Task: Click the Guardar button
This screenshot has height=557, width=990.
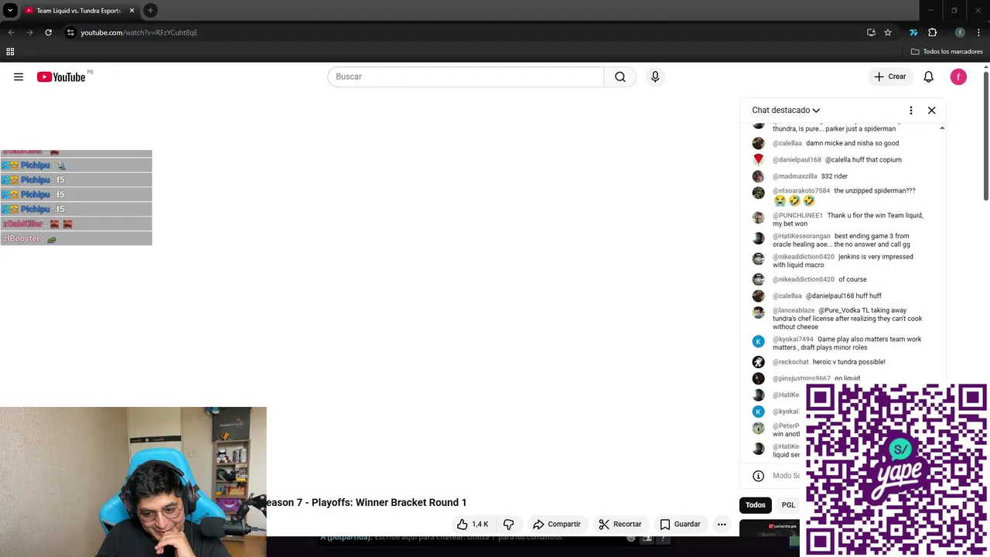Action: point(679,524)
